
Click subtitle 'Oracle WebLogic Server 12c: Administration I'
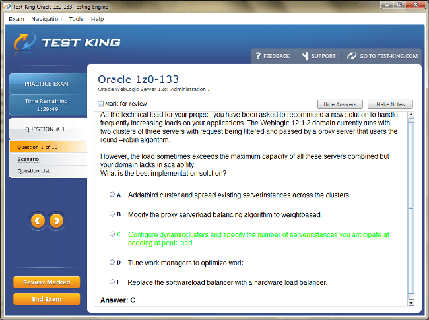(154, 90)
